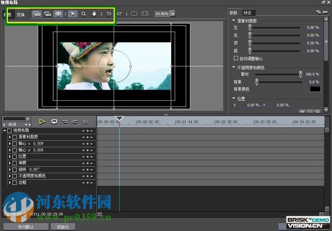Click the 顶 crop value 0.00 %
Screen dimensions: 332x231
tap(313, 43)
